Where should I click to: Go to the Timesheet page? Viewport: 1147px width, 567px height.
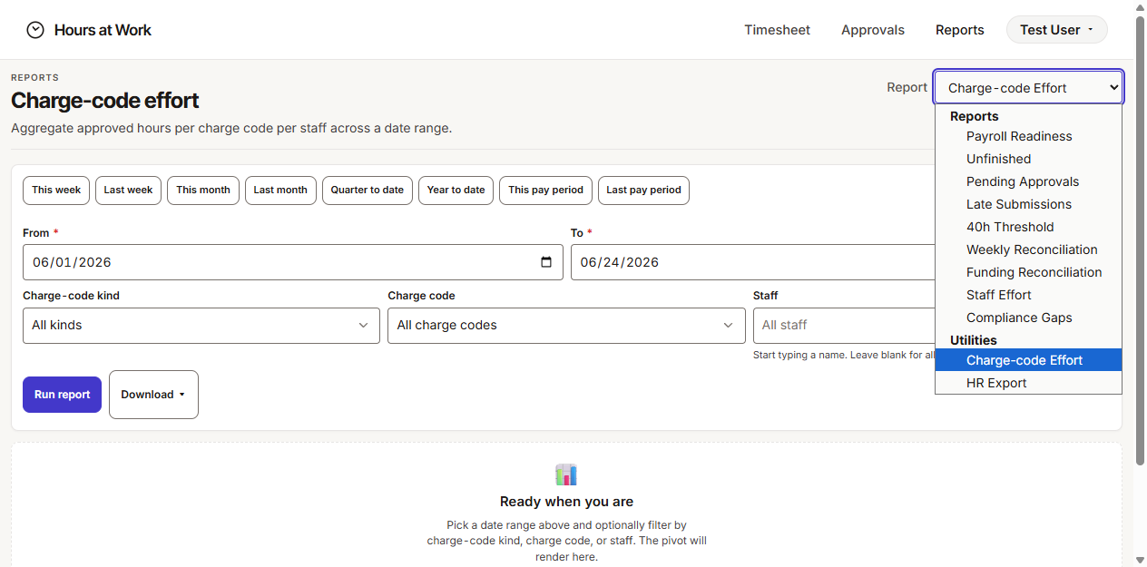[x=778, y=30]
